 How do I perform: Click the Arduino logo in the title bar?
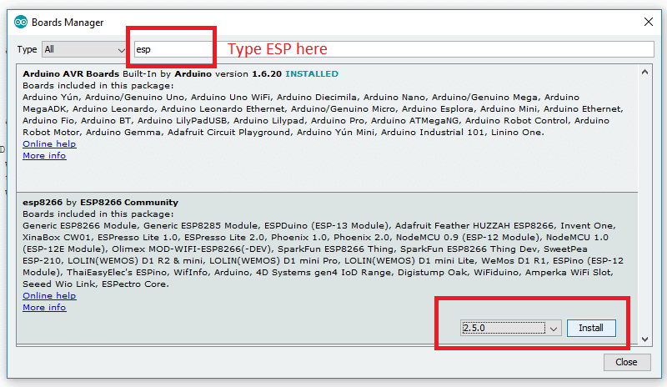pos(20,23)
